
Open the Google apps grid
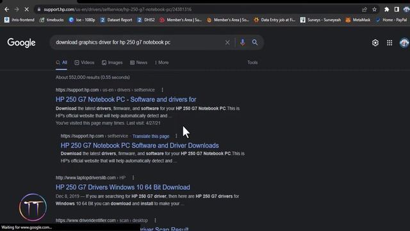(389, 43)
